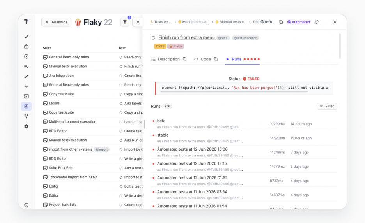Viewport: 365px width, 223px height.
Task: Open Finish run from extra menu title
Action: [x=186, y=37]
